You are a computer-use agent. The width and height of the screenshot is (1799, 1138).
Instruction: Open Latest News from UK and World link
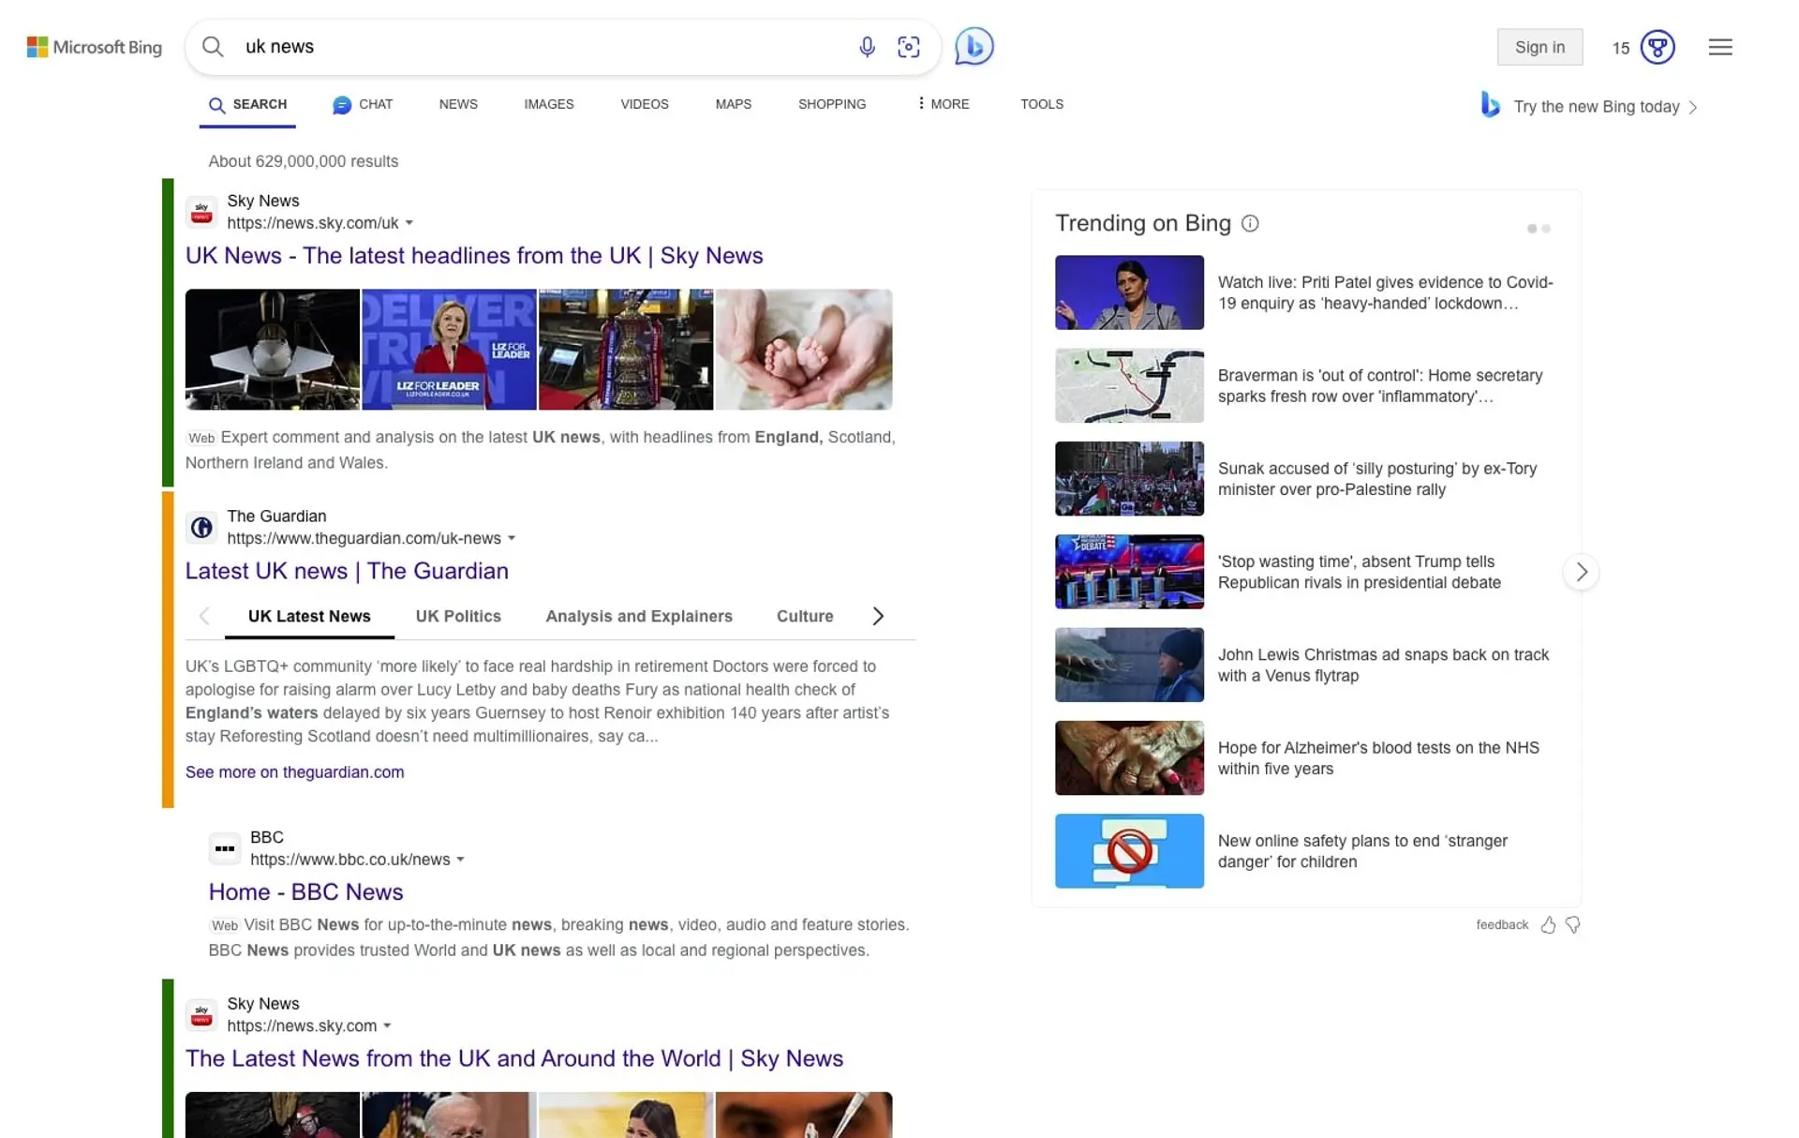click(514, 1058)
